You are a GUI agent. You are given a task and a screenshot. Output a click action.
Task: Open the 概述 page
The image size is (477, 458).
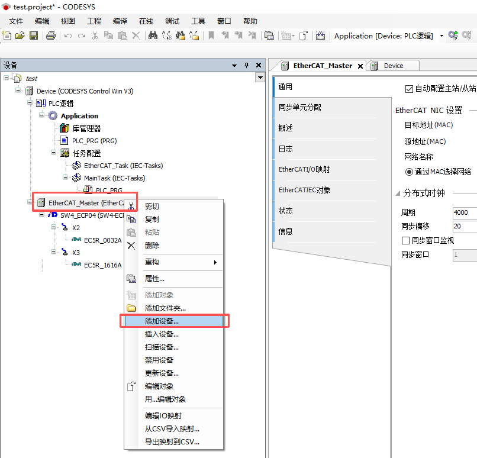332,128
